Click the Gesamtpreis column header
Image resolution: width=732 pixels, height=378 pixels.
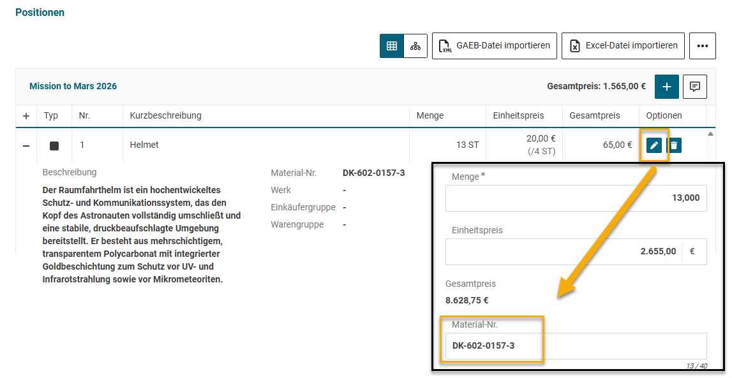pos(595,116)
